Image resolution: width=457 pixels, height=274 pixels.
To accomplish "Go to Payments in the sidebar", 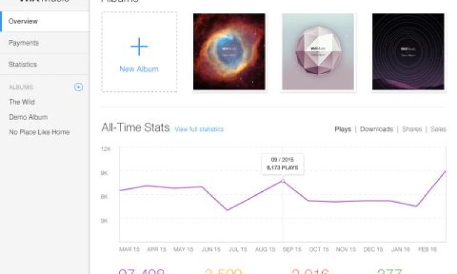I will click(45, 43).
